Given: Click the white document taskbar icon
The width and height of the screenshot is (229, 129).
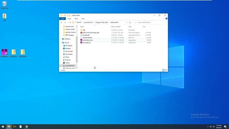Looking at the screenshot, I should tap(21, 126).
